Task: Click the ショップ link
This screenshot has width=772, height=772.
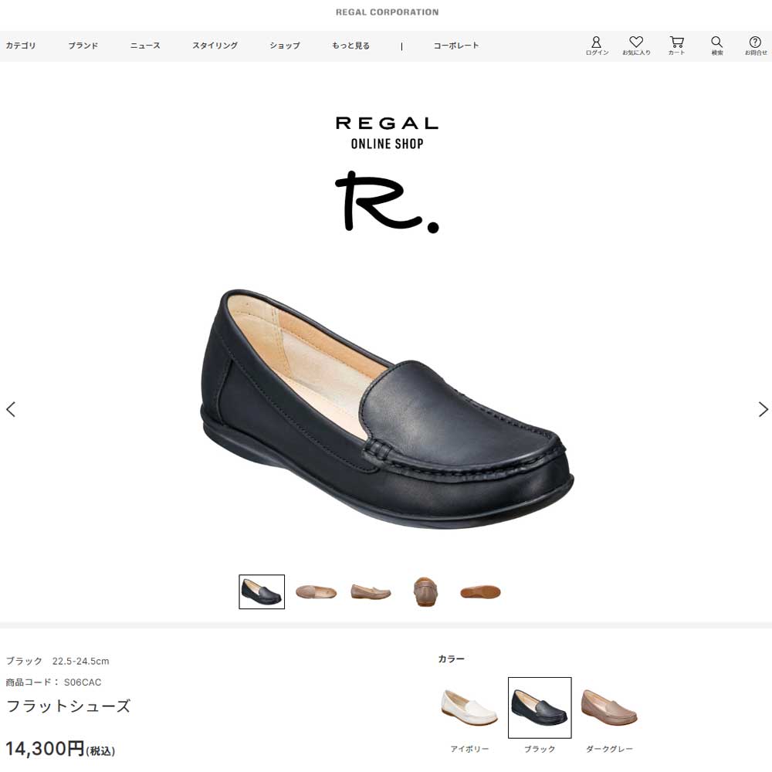Action: point(284,46)
